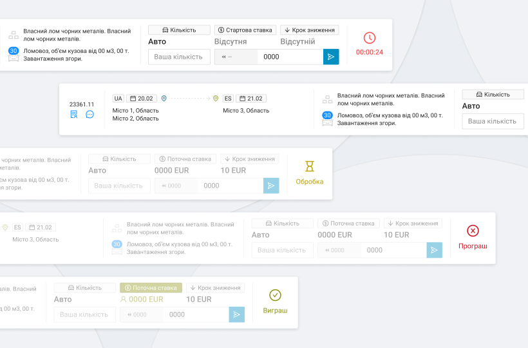
Task: Click the UA country code tag
Action: tap(118, 99)
